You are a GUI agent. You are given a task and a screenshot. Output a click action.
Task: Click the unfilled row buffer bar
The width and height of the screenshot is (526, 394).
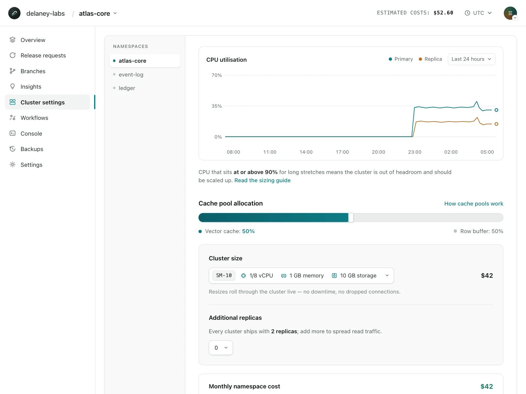pos(428,217)
